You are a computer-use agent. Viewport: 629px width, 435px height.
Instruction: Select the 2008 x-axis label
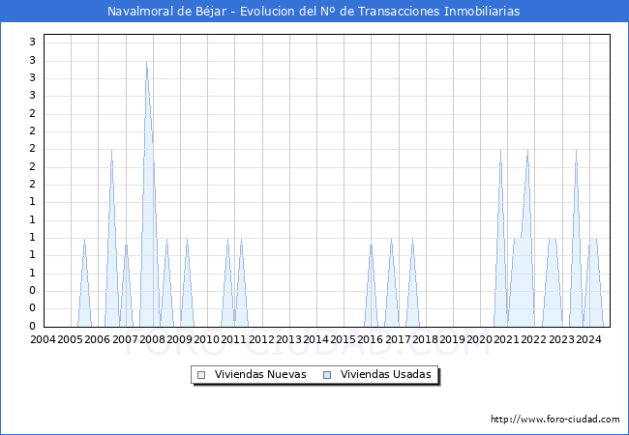click(x=152, y=339)
